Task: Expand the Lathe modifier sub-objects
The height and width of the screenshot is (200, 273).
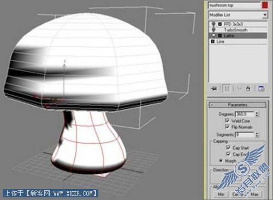Action: [220, 36]
